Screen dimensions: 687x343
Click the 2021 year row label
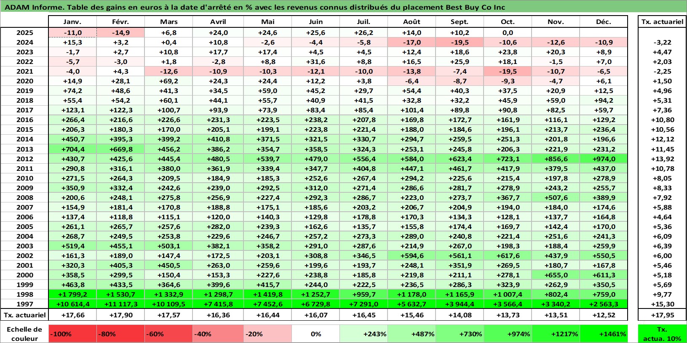tap(25, 71)
